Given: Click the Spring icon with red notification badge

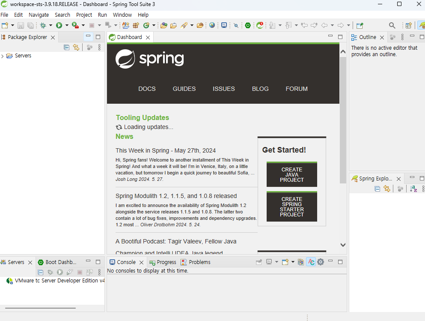Looking at the screenshot, I should (x=260, y=26).
